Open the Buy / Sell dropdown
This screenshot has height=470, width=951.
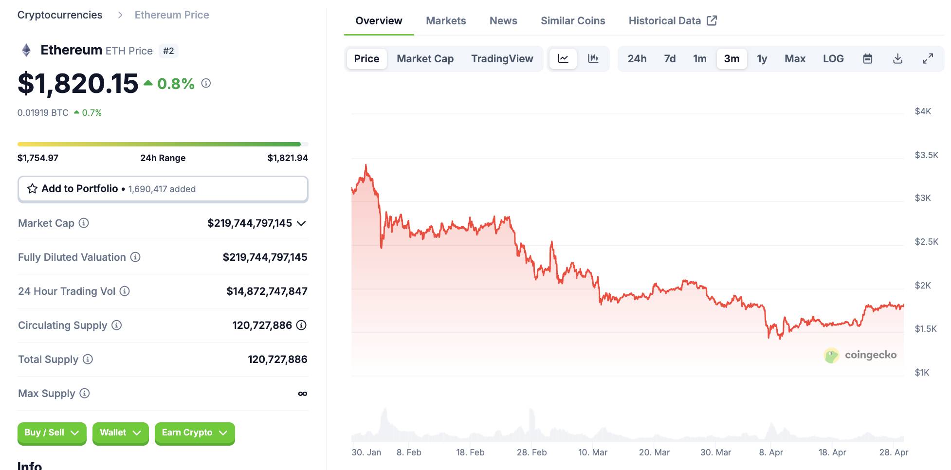coord(52,433)
